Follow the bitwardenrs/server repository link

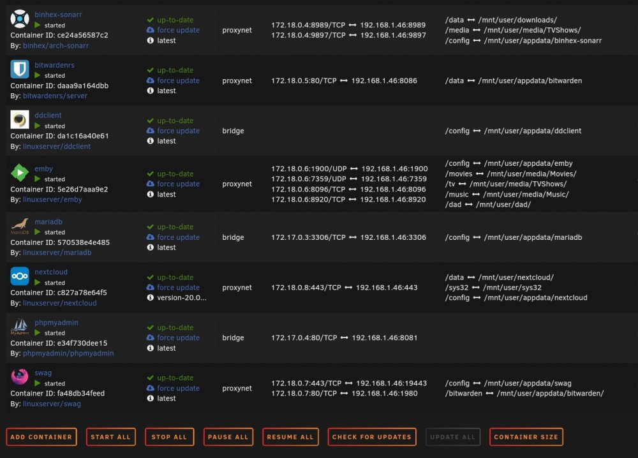tap(55, 96)
